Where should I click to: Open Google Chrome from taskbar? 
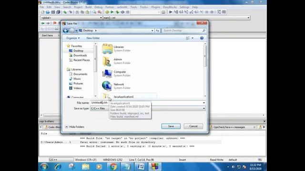point(113,167)
